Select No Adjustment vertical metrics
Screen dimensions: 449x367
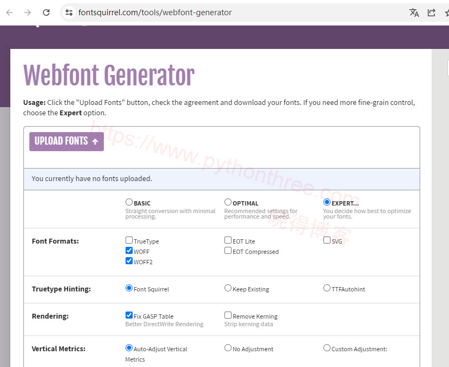point(228,348)
